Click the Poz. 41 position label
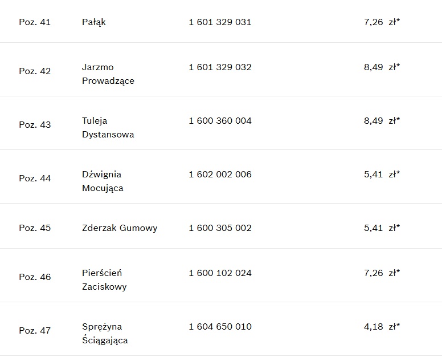442x357 pixels. [x=35, y=22]
